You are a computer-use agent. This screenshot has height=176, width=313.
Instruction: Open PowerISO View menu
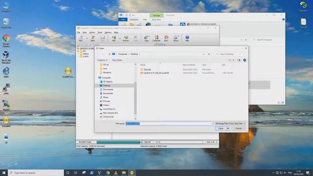click(x=85, y=32)
